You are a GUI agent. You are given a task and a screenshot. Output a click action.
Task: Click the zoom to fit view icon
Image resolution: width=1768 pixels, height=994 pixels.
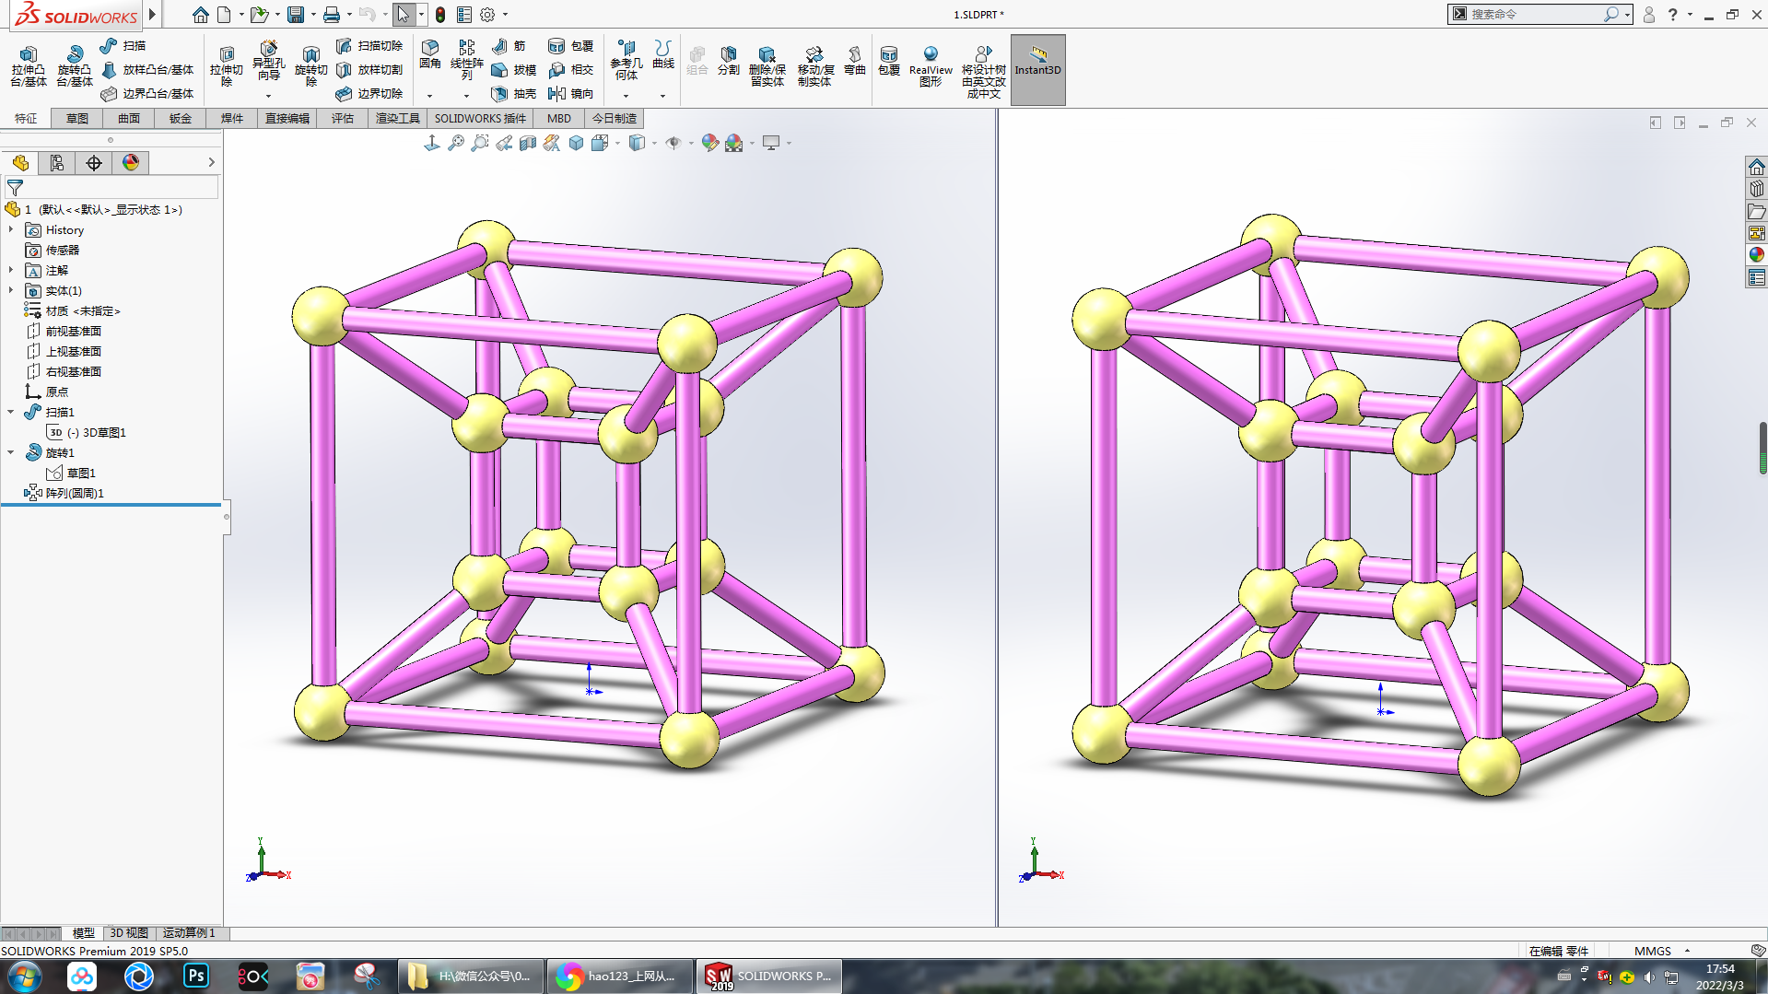(455, 143)
